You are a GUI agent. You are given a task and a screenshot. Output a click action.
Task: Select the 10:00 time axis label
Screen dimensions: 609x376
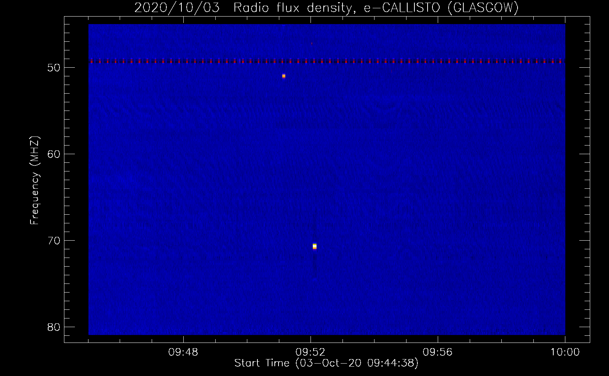click(x=565, y=352)
